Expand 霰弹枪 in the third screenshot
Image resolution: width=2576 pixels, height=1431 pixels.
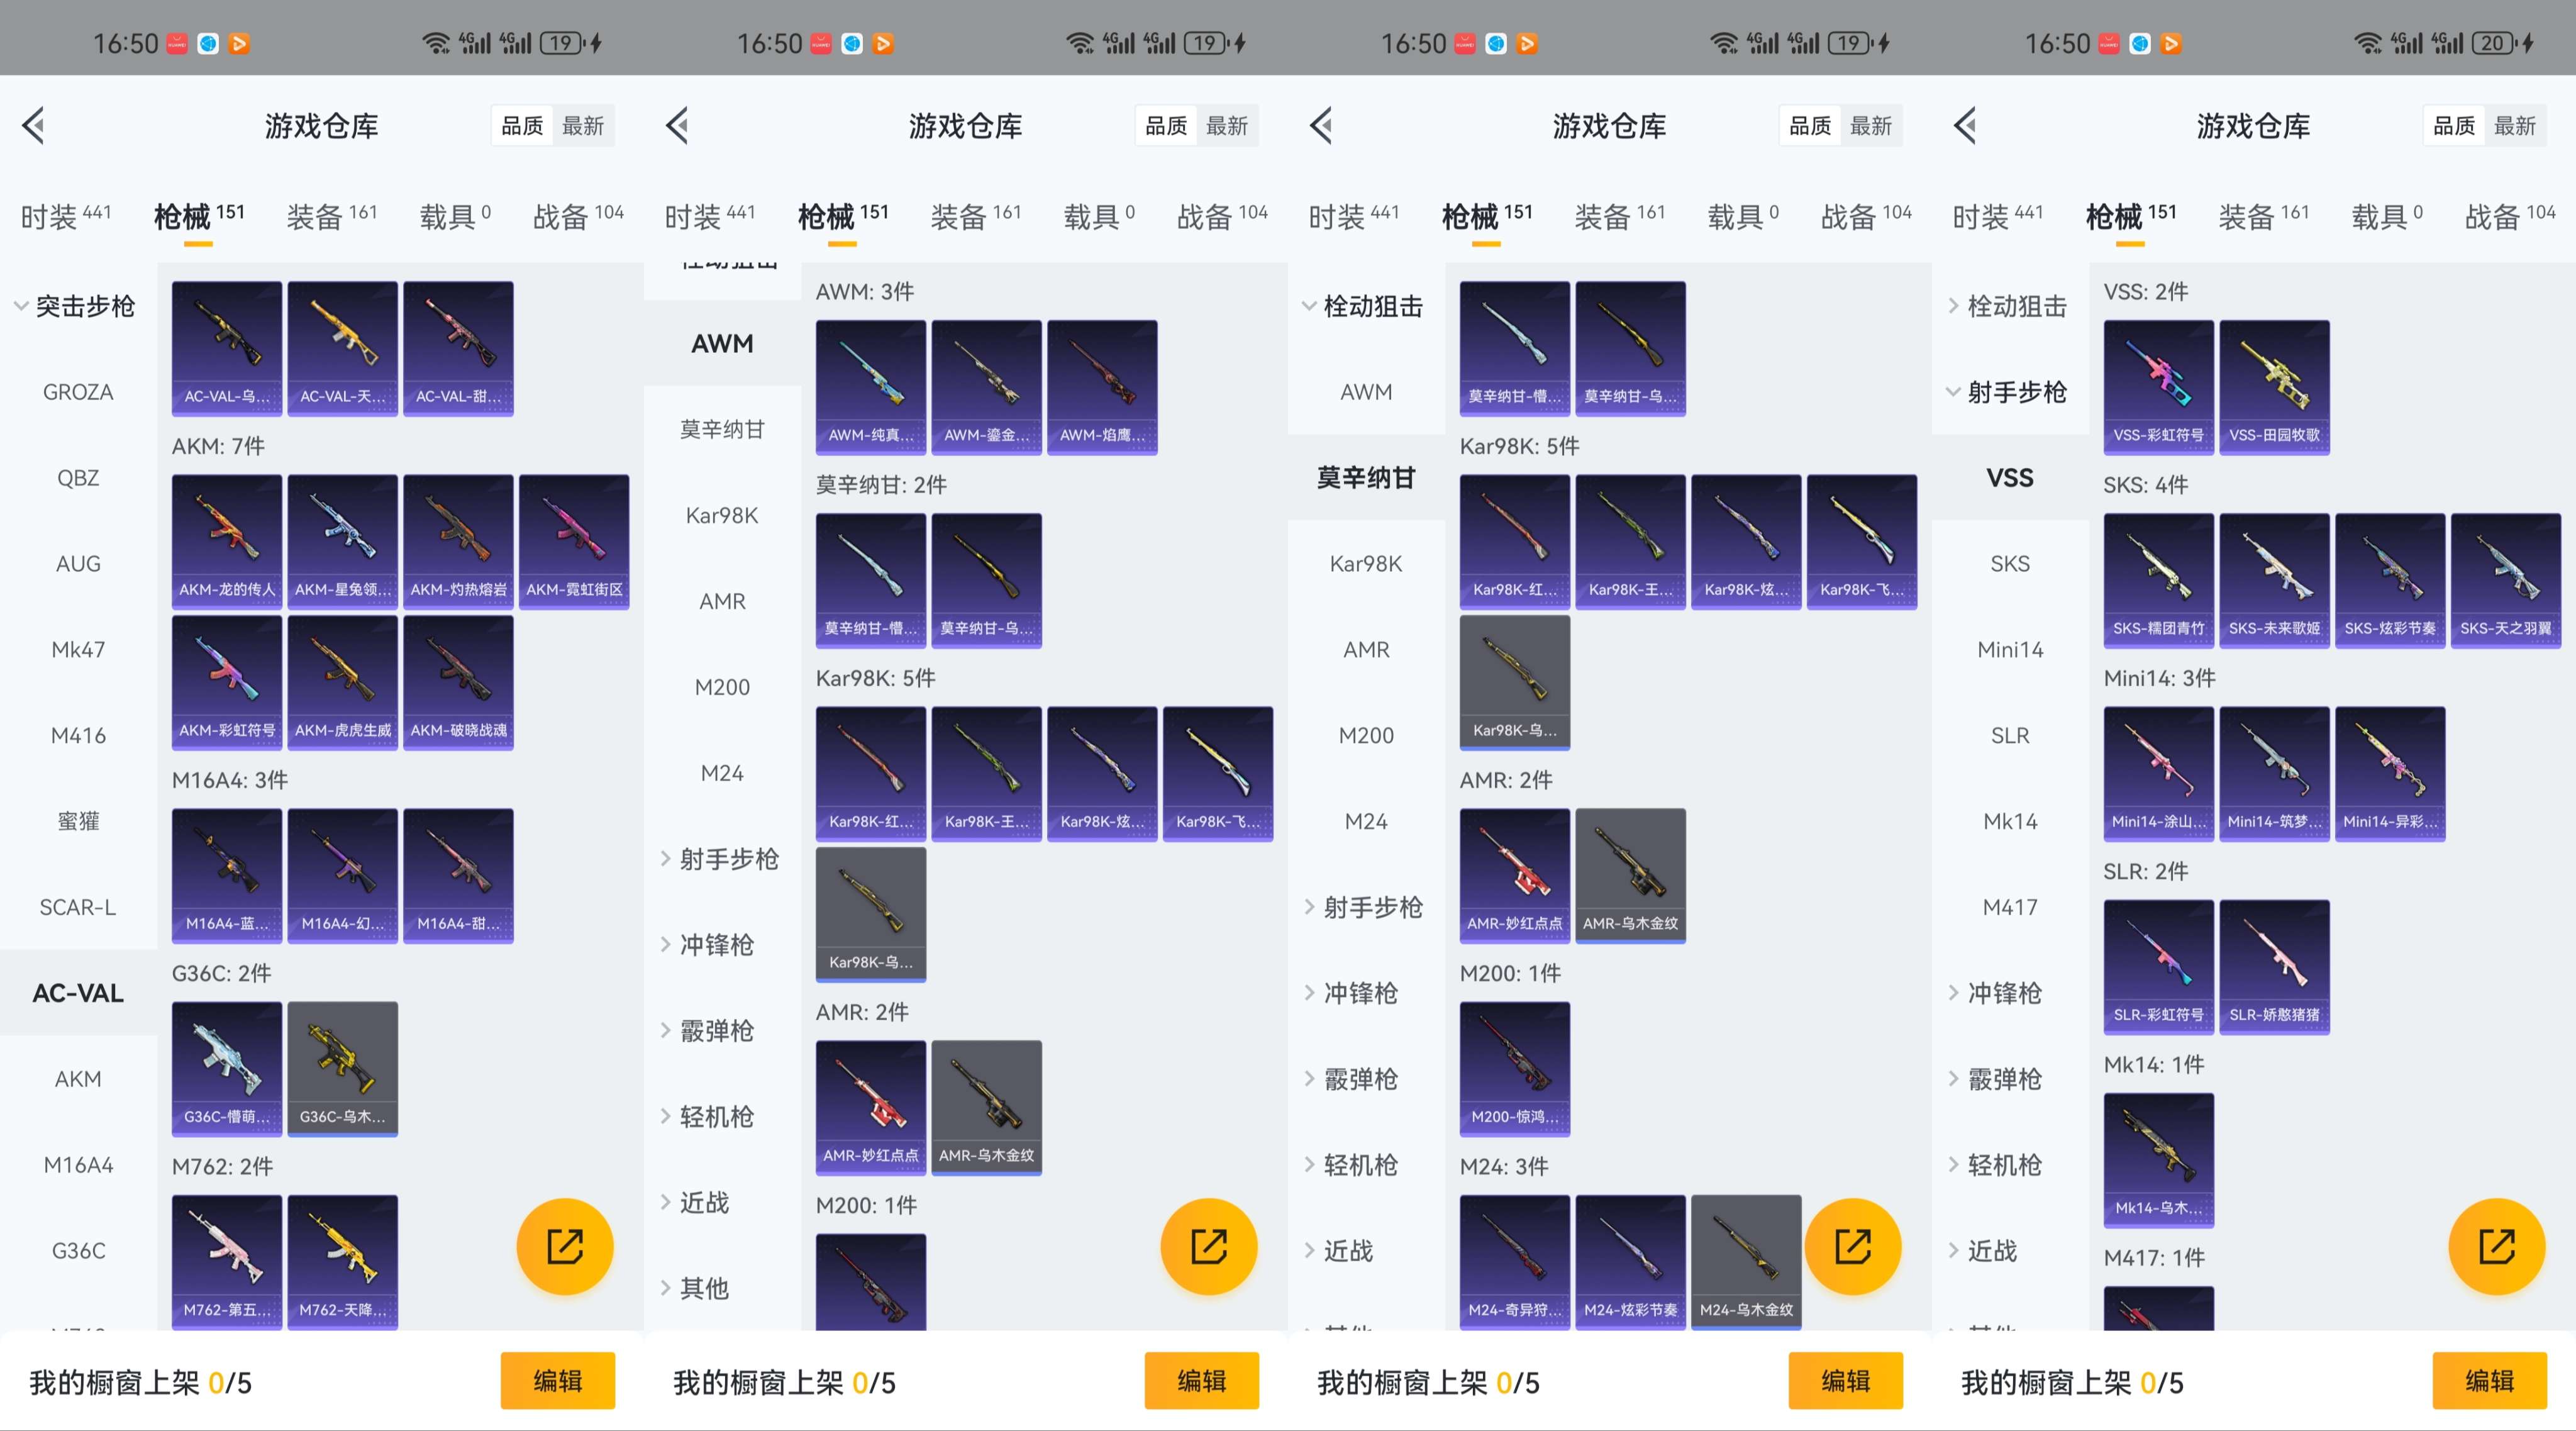[x=1352, y=1079]
